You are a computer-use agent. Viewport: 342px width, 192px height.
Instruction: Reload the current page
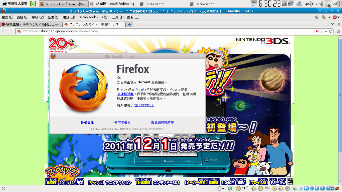331,31
